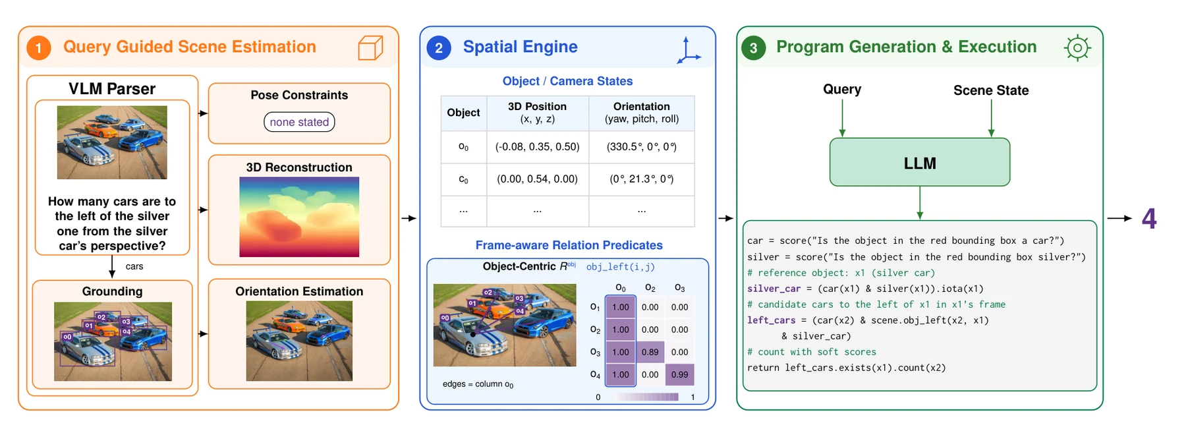Click the 'edges = column o0' caption
Viewport: 1186px width, 431px height.
point(478,384)
